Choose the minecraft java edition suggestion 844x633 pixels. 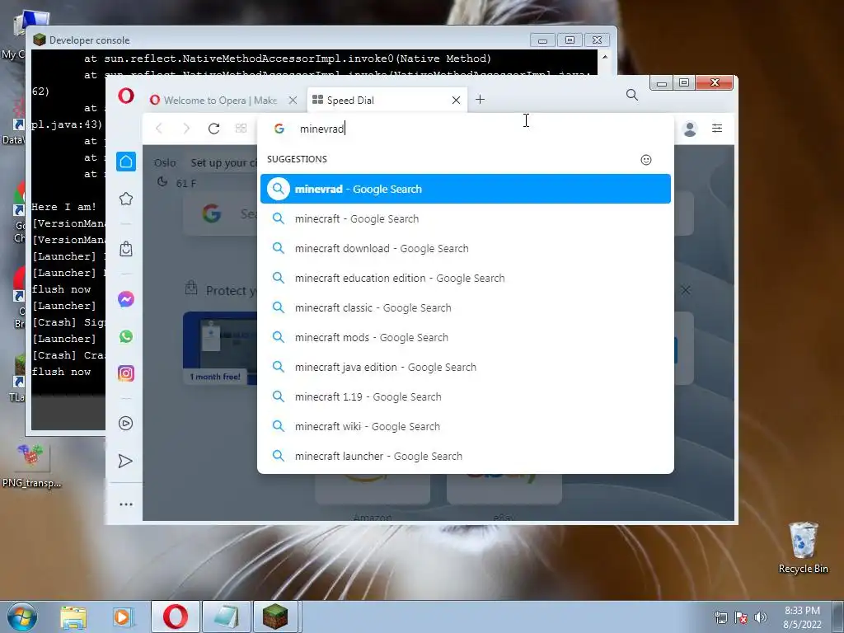point(466,367)
